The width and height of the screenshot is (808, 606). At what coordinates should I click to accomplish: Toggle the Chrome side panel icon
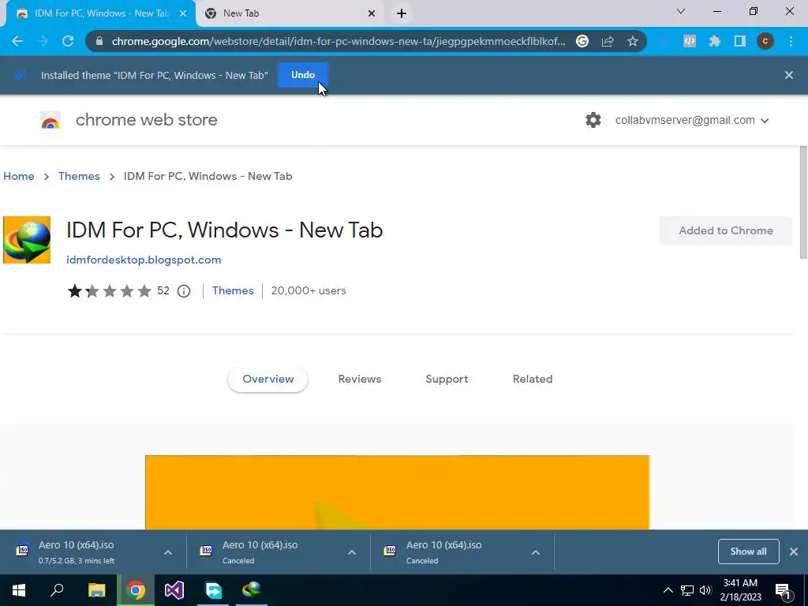(740, 41)
